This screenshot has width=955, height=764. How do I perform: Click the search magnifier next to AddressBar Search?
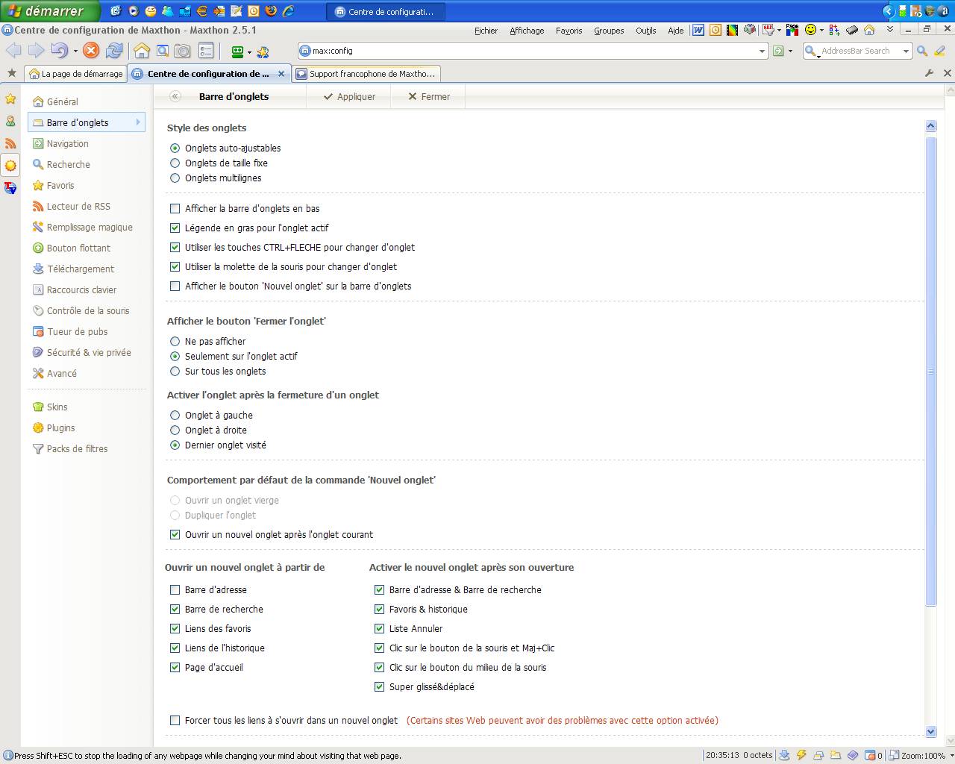922,51
